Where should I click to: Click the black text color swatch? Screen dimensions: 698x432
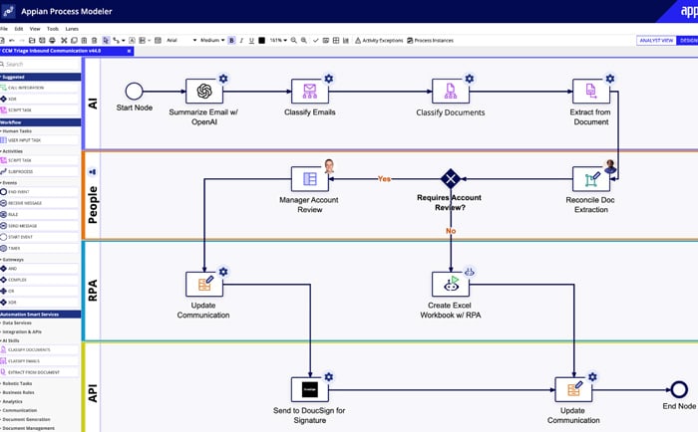(x=261, y=41)
